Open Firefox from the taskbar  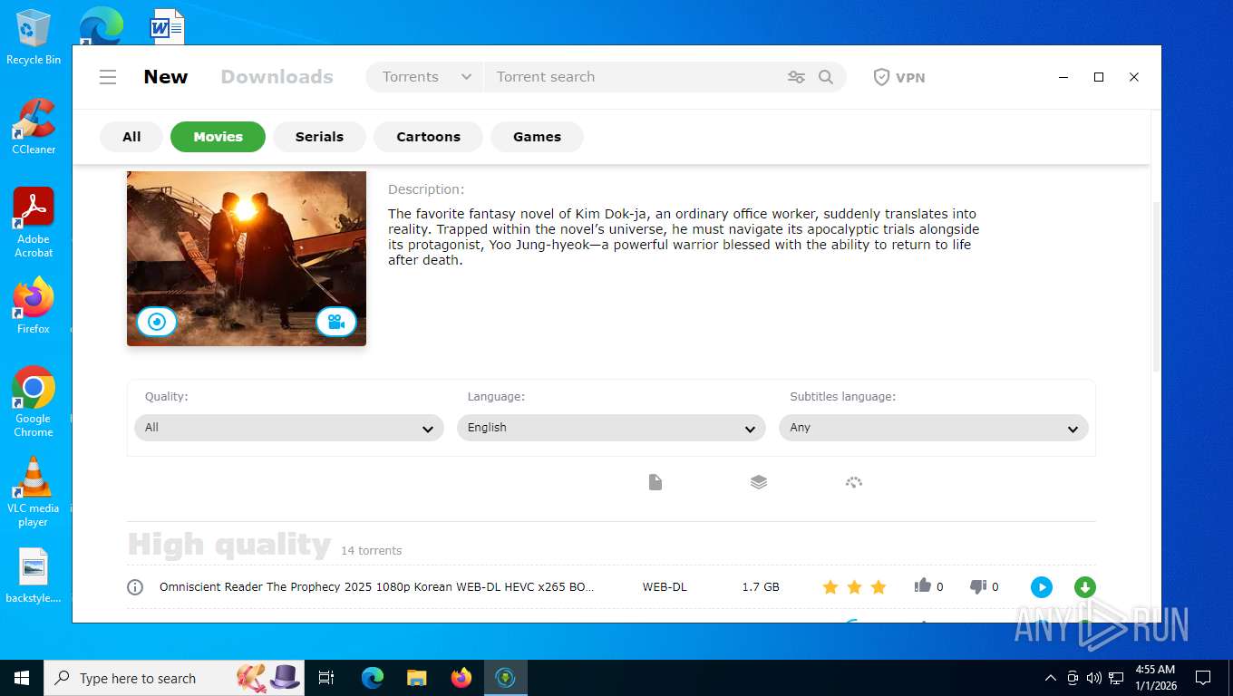(x=461, y=678)
